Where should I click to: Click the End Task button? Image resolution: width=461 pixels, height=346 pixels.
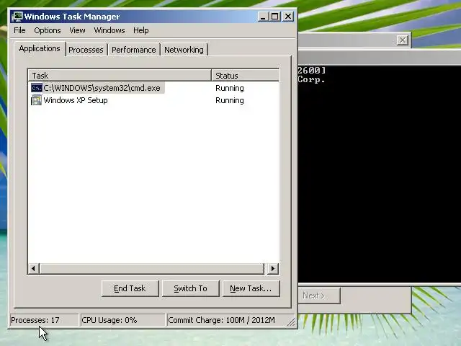(x=130, y=288)
